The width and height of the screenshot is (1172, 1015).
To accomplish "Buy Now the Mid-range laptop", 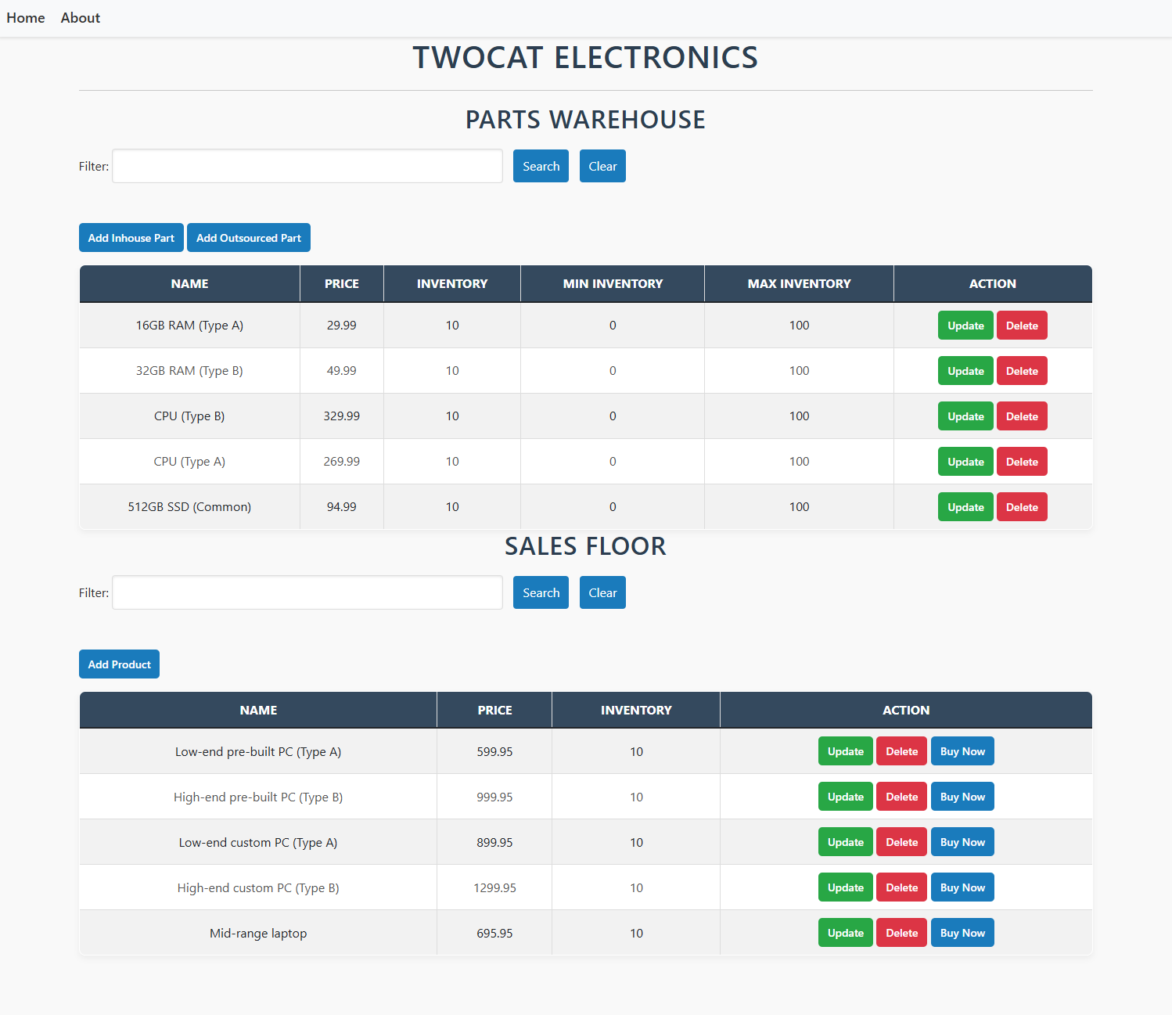I will [962, 933].
